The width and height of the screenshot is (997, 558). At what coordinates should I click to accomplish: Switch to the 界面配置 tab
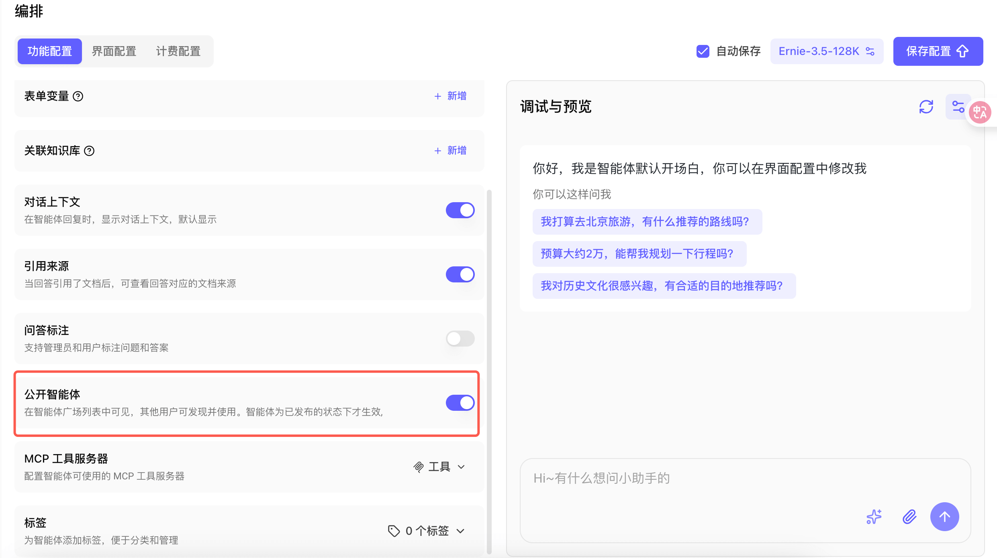tap(114, 51)
